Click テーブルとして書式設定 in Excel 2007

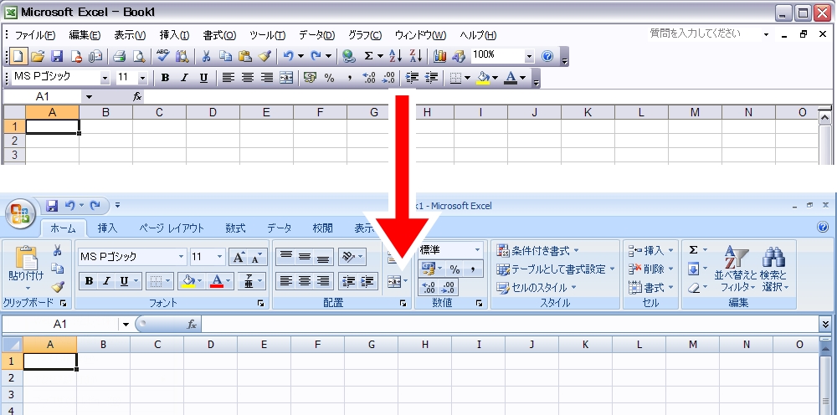(556, 269)
